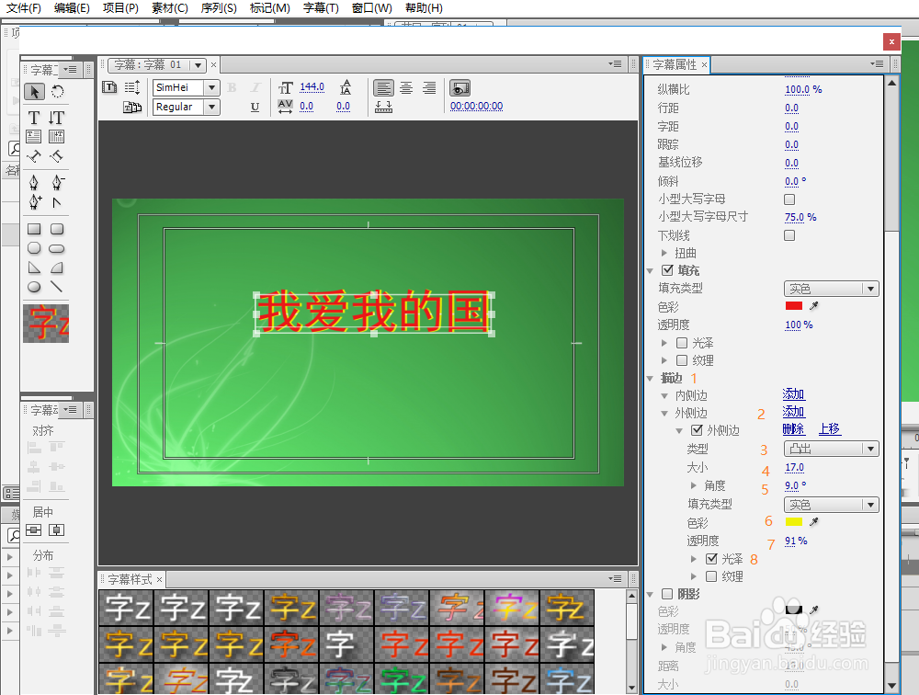The image size is (919, 695).
Task: Uncheck the 填充 checkbox
Action: click(667, 269)
